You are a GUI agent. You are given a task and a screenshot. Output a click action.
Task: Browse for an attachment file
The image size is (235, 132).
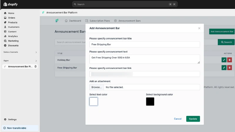[97, 87]
